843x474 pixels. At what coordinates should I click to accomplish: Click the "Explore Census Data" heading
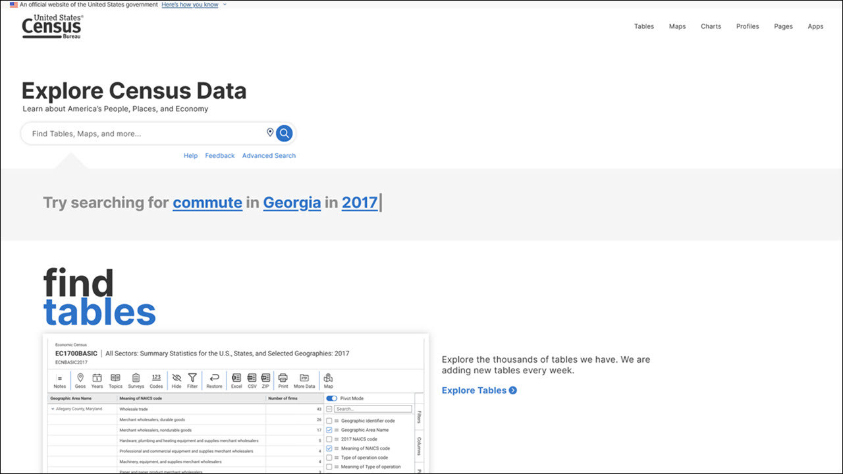click(134, 90)
